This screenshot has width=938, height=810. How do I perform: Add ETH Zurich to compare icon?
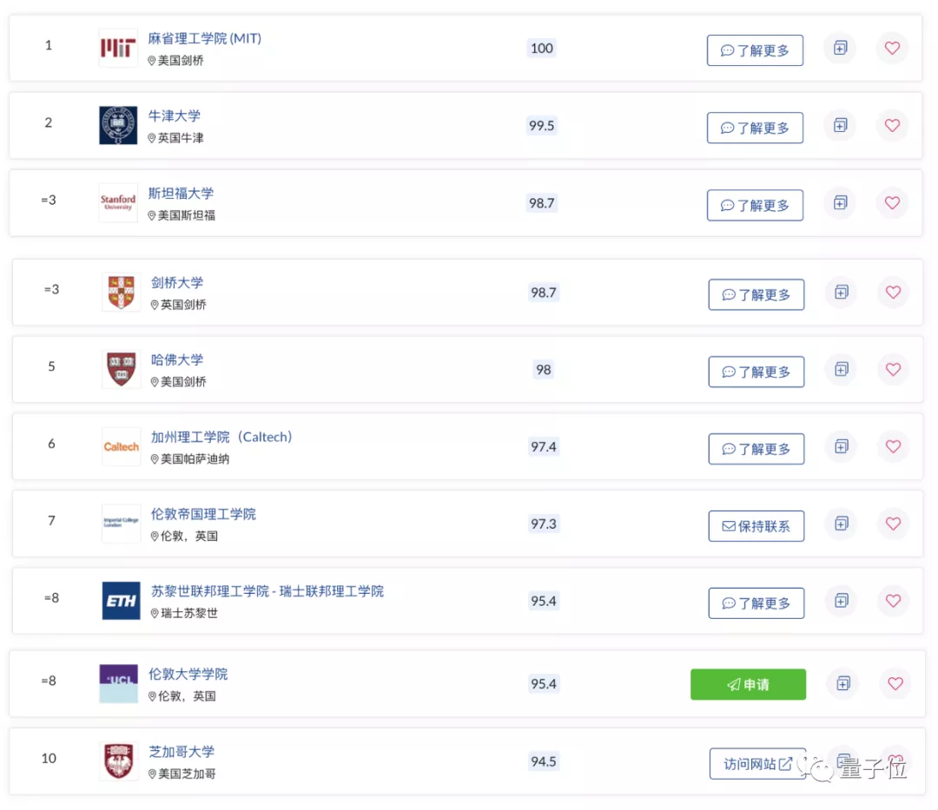[x=841, y=600]
